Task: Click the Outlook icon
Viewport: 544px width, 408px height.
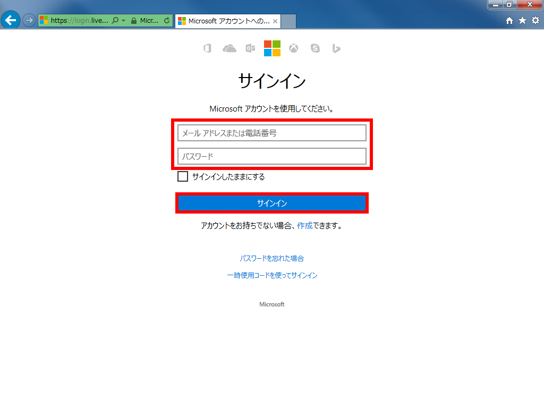Action: pyautogui.click(x=251, y=48)
